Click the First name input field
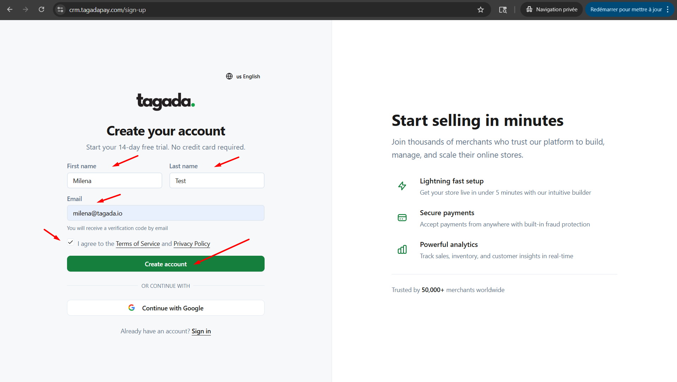This screenshot has height=382, width=677. [x=114, y=181]
